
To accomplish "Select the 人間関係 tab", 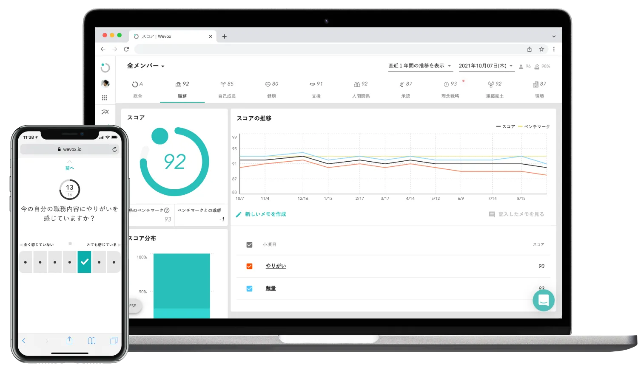I will 361,90.
